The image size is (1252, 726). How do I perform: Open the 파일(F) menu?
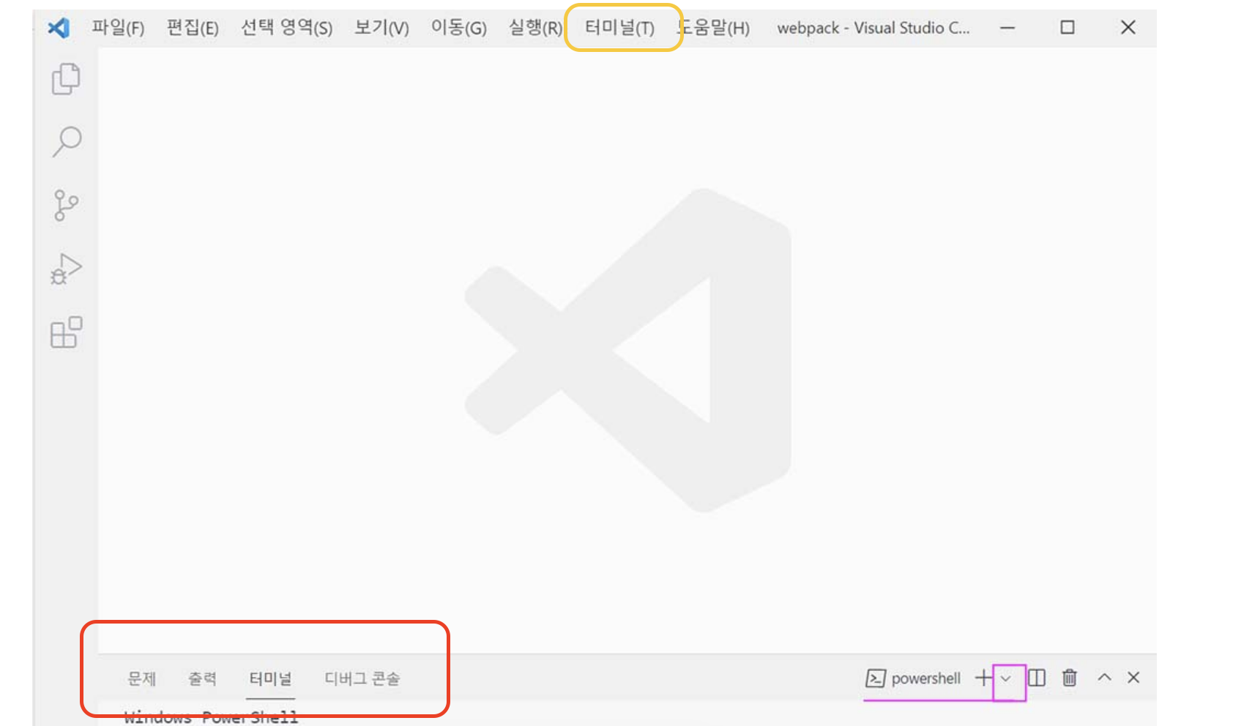[x=118, y=28]
